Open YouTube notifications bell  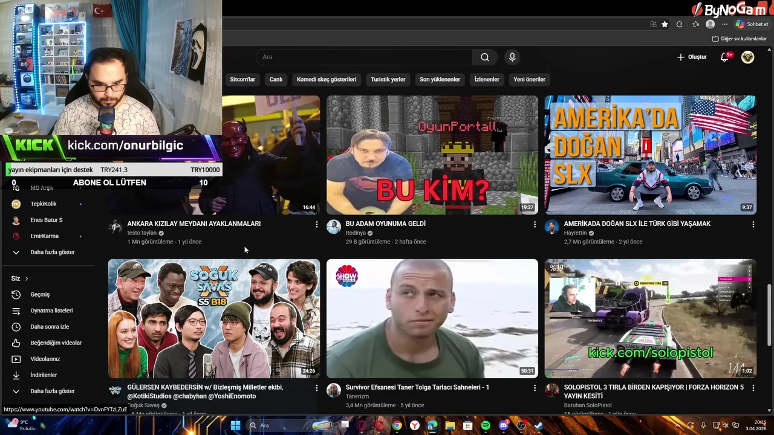pos(725,57)
